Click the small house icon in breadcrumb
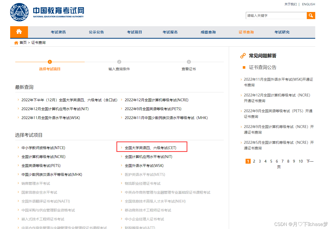This screenshot has height=229, width=332. (x=16, y=43)
